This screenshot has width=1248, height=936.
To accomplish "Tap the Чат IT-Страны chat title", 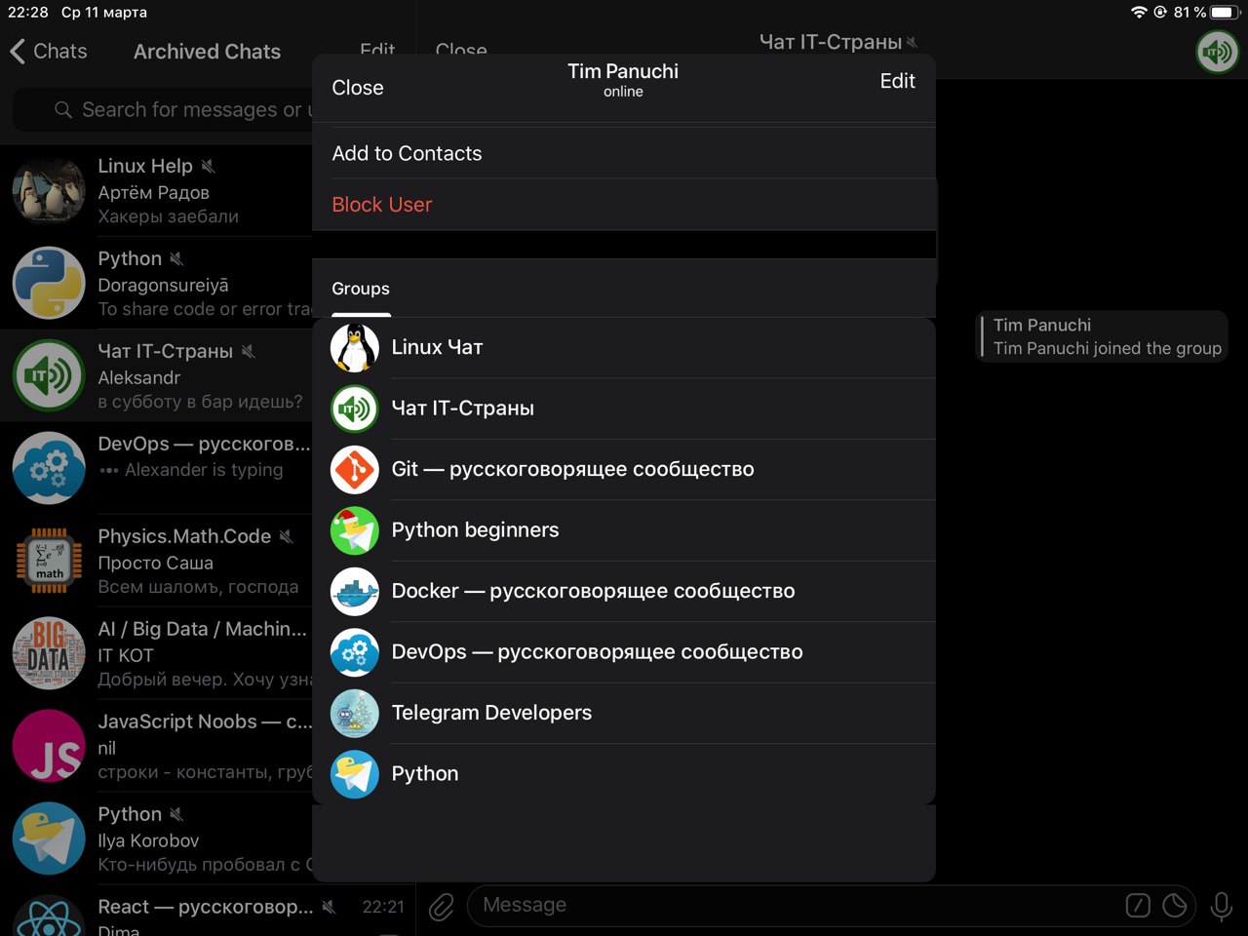I will 831,42.
